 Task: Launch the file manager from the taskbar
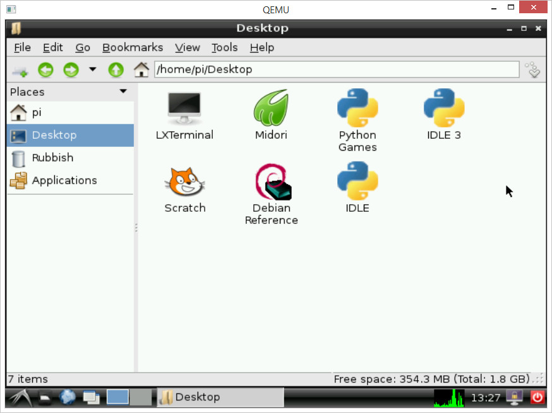pyautogui.click(x=45, y=397)
